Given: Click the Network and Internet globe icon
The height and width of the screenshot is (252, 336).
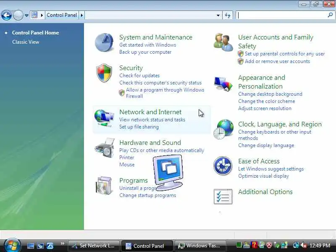Looking at the screenshot, I should [x=104, y=118].
